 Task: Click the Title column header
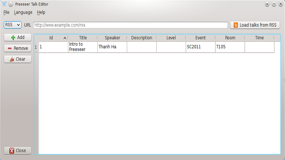pos(83,38)
